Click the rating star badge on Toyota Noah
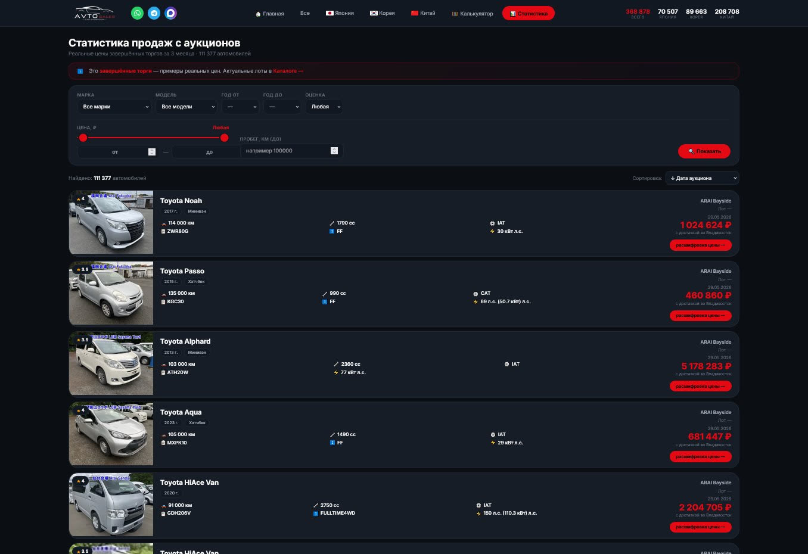This screenshot has height=554, width=808. pyautogui.click(x=80, y=198)
